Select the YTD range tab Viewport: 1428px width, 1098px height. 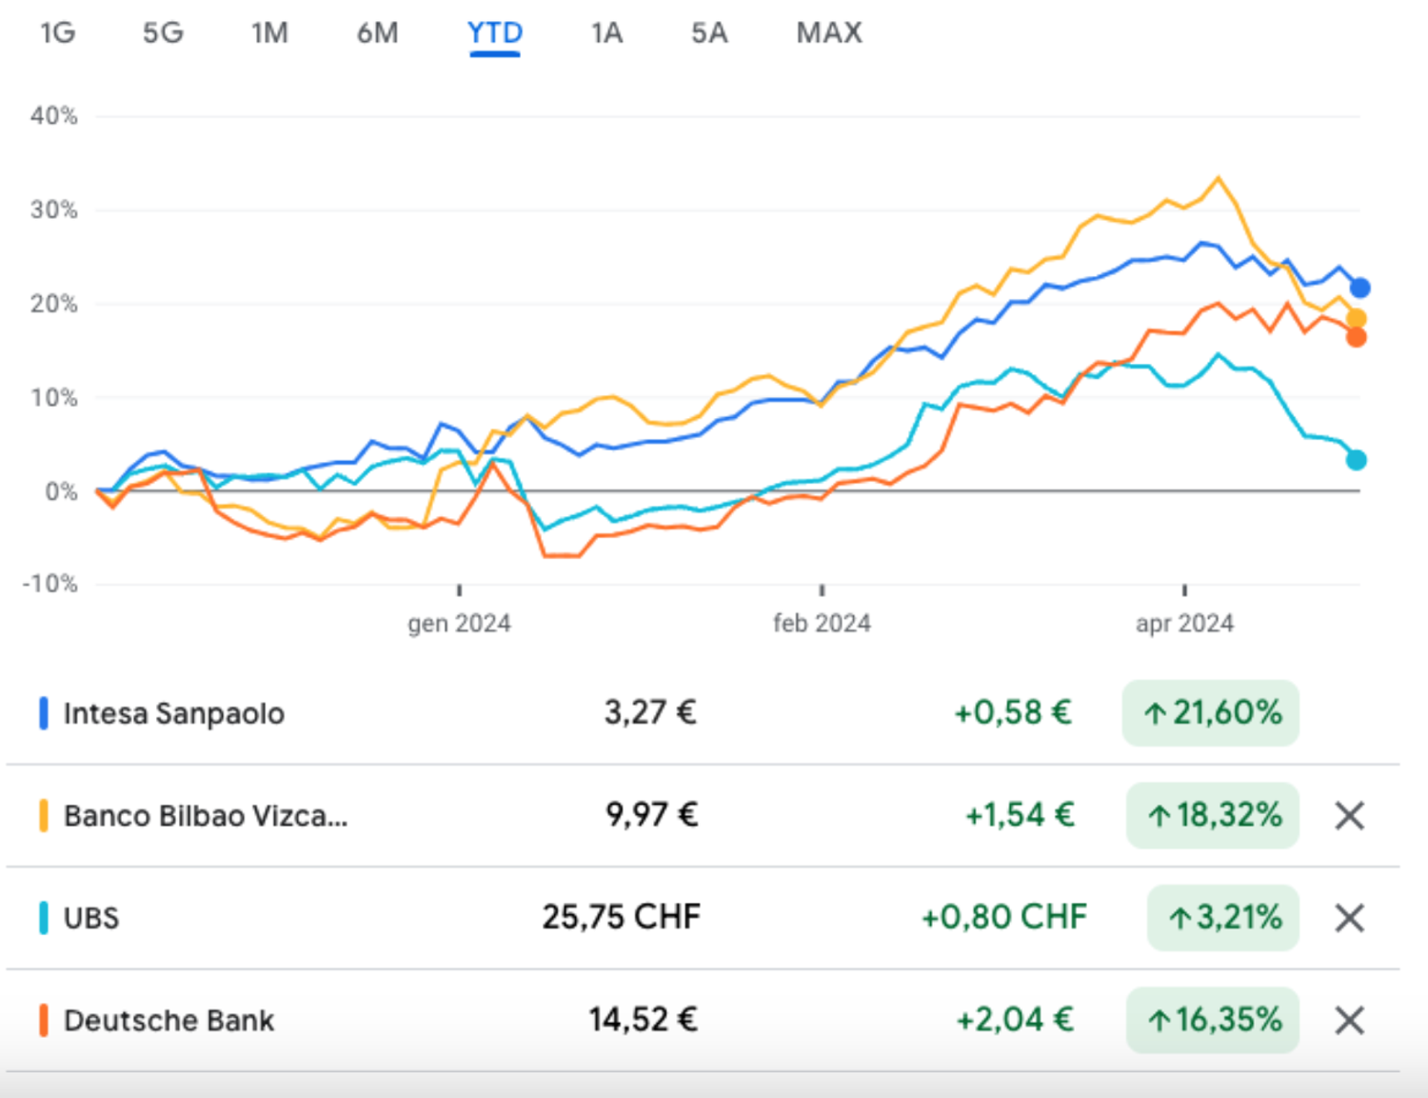[x=495, y=33]
